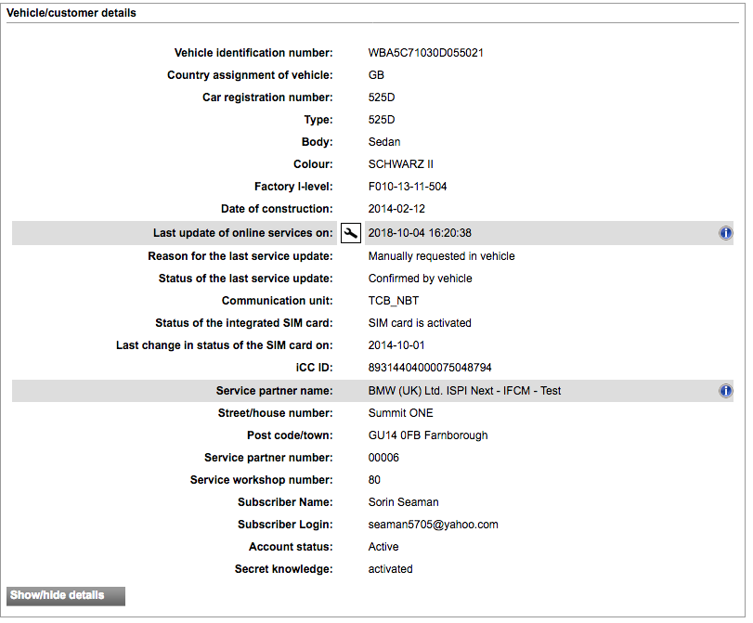Select the 'Communication unit:' label
The width and height of the screenshot is (753, 623).
[277, 301]
